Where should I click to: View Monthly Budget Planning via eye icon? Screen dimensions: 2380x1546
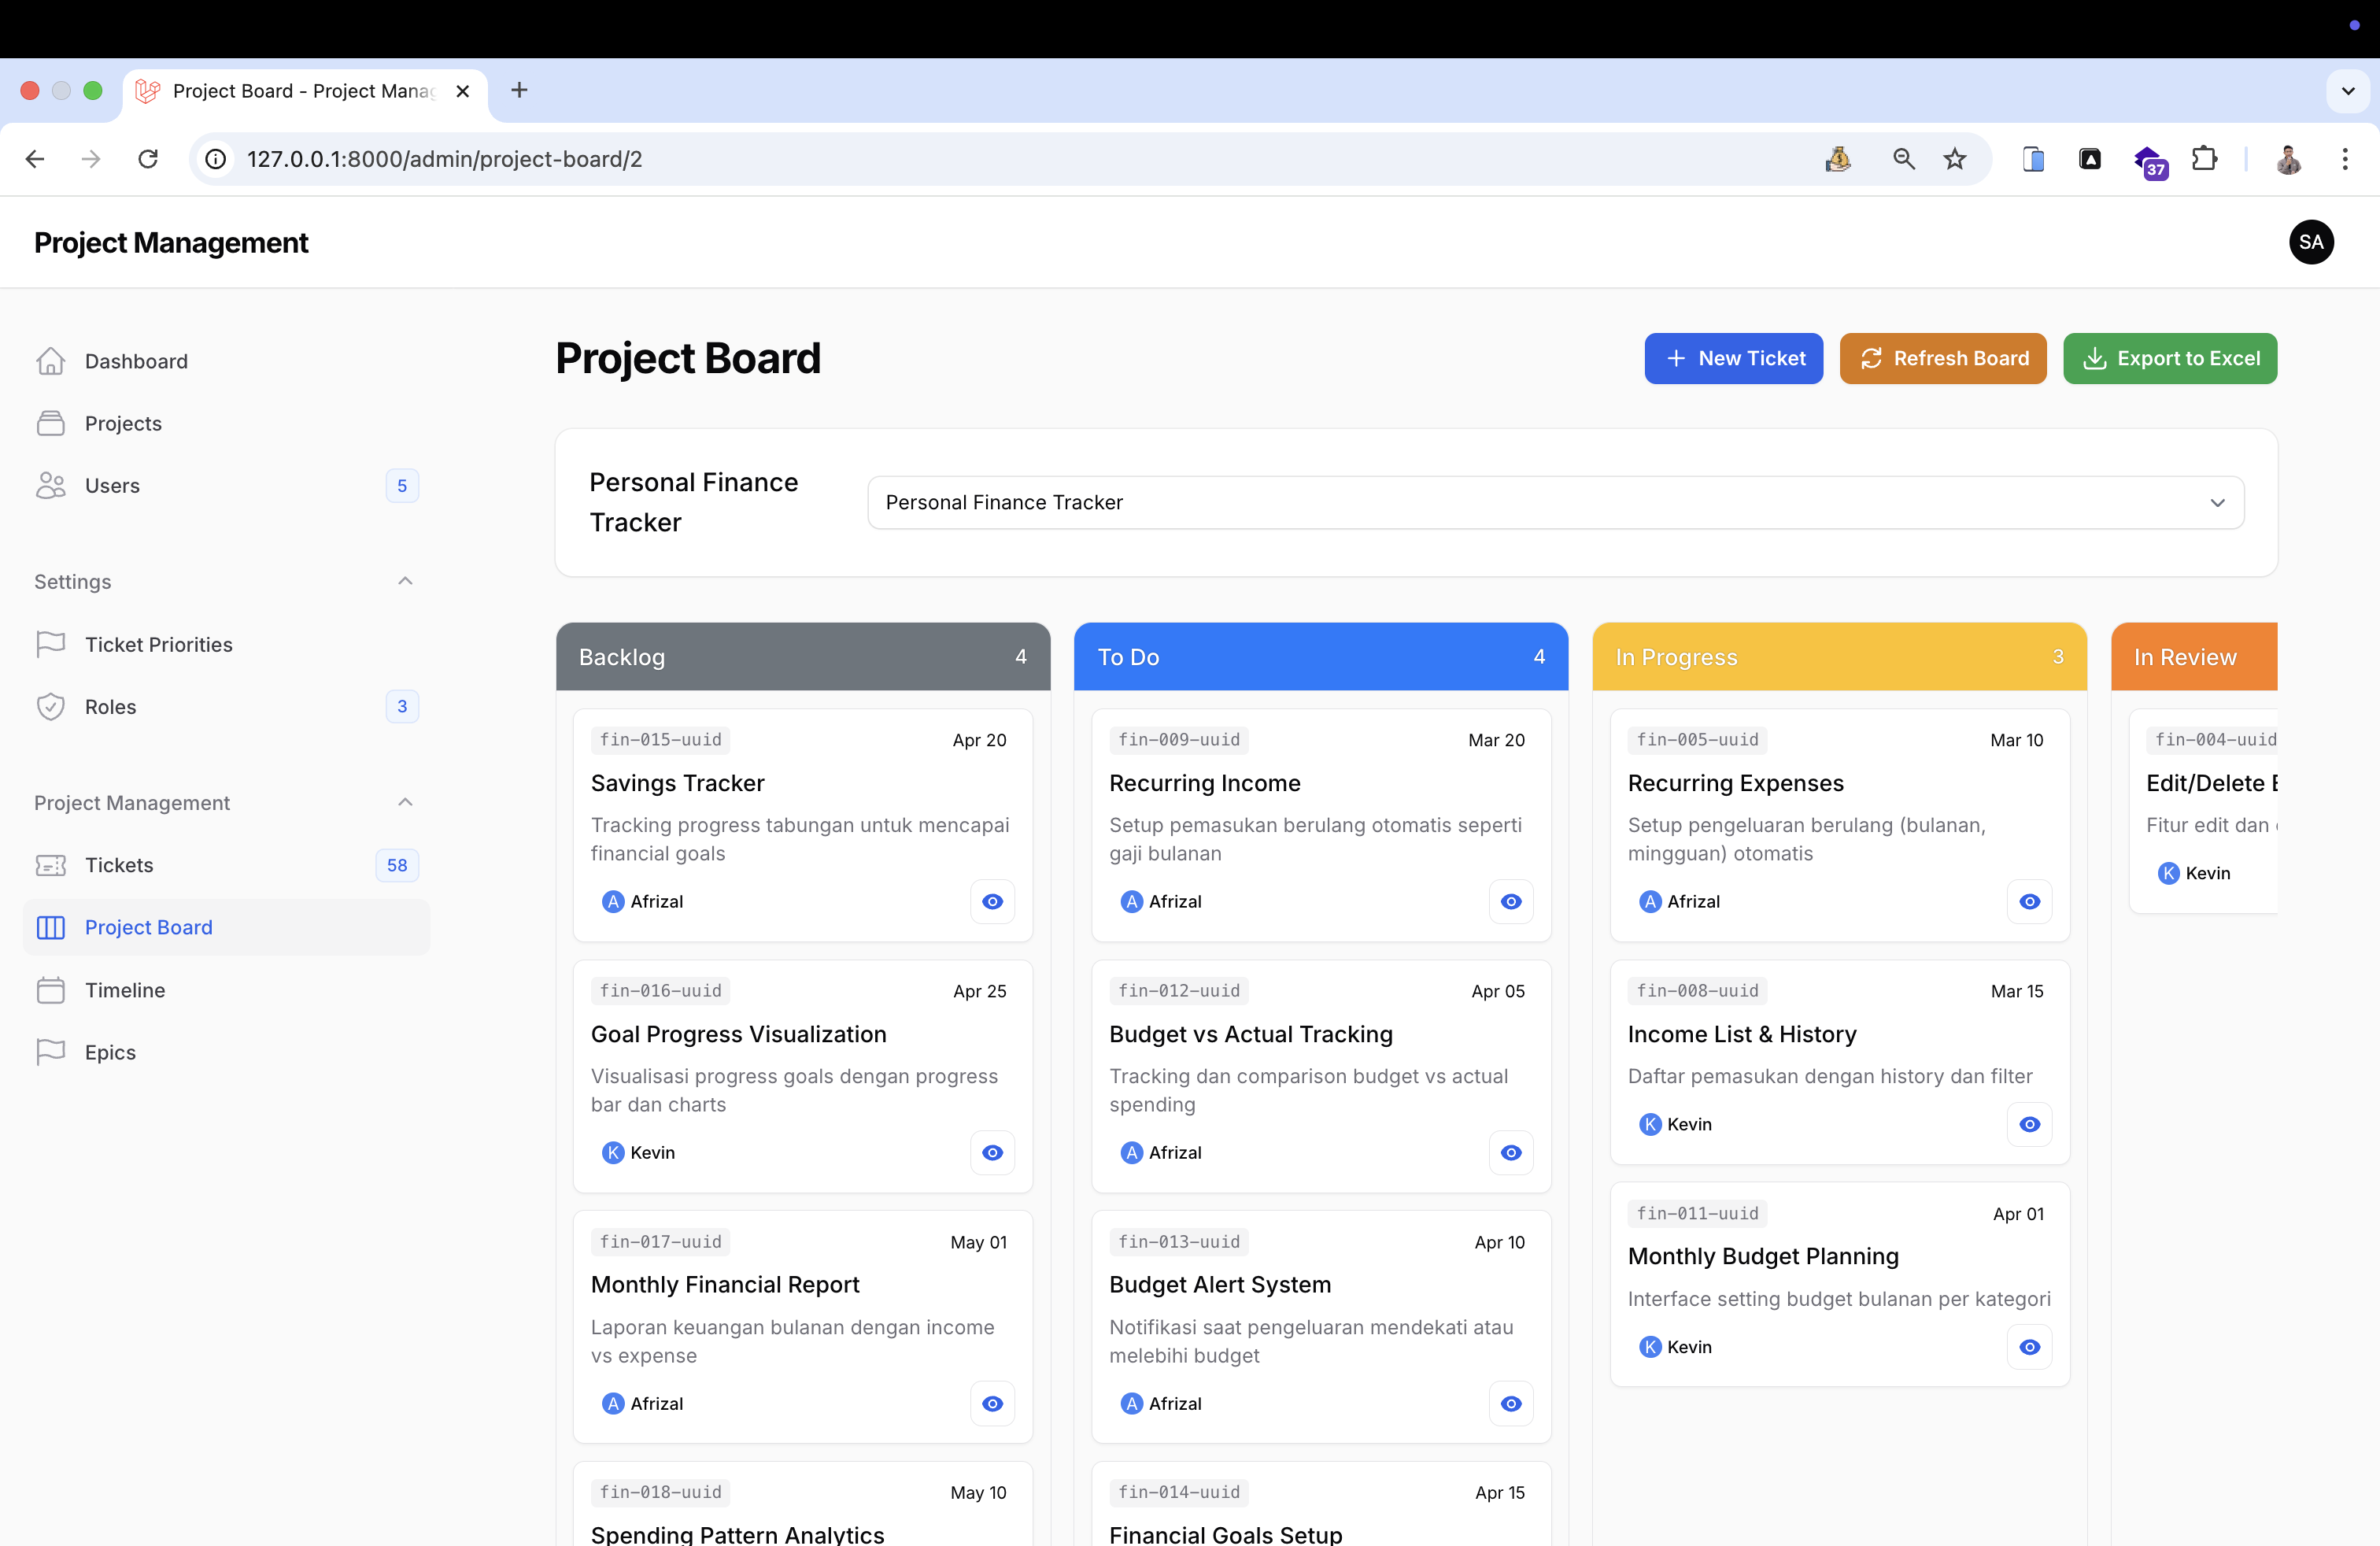pos(2029,1347)
